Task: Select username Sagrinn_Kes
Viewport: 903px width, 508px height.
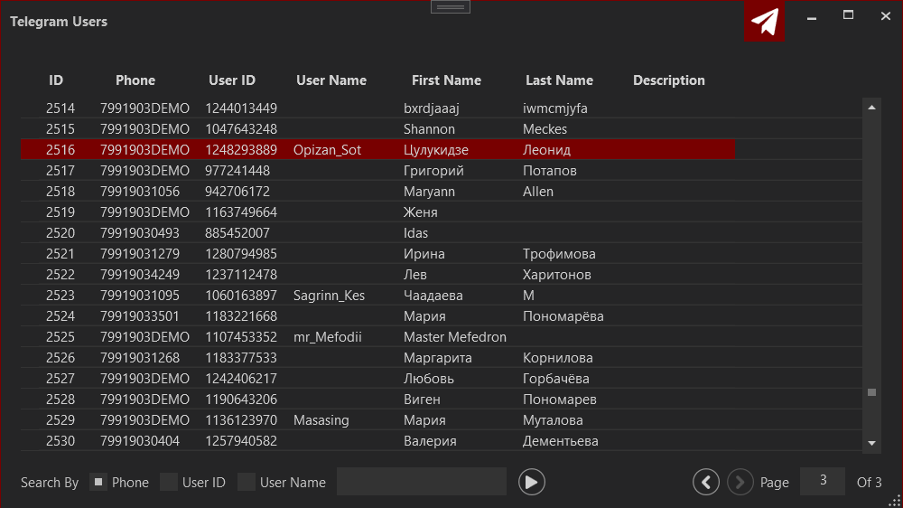Action: (x=329, y=296)
